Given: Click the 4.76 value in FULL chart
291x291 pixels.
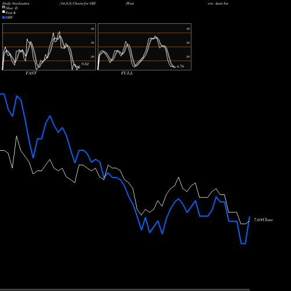Looking at the screenshot, I should (180, 66).
